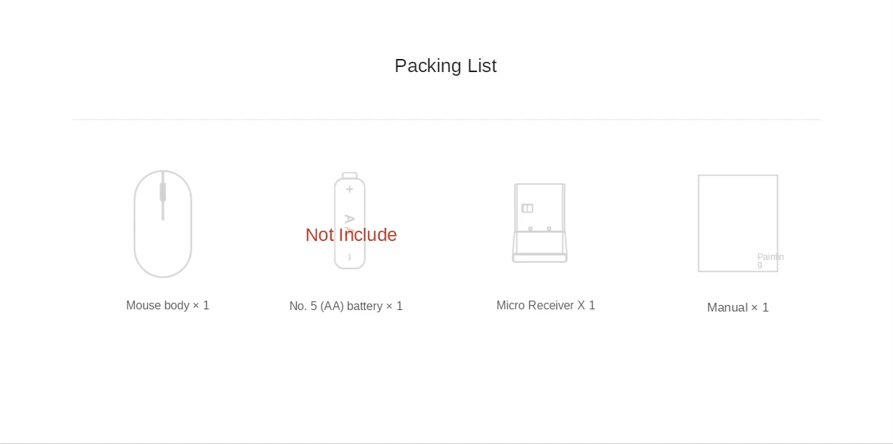Click the "Packing List" heading
The image size is (893, 444).
point(445,66)
